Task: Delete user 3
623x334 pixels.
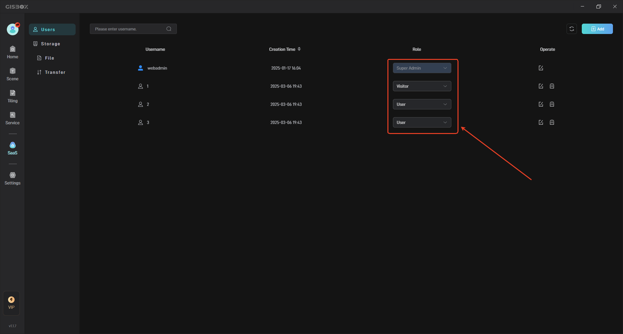Action: tap(552, 122)
